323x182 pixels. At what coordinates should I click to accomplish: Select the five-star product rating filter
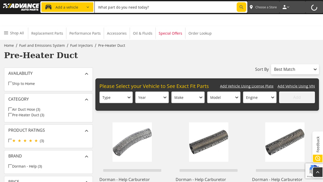[x=10, y=140]
